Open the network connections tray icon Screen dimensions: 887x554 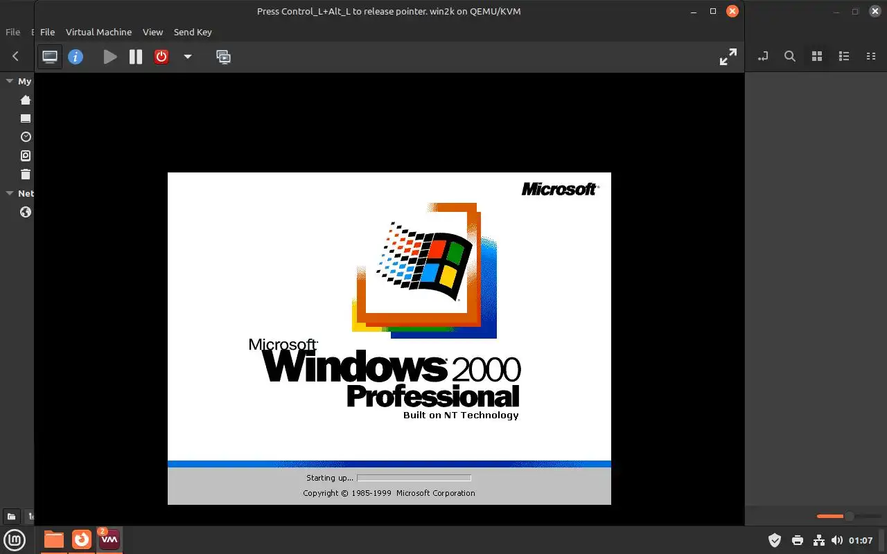pyautogui.click(x=818, y=540)
